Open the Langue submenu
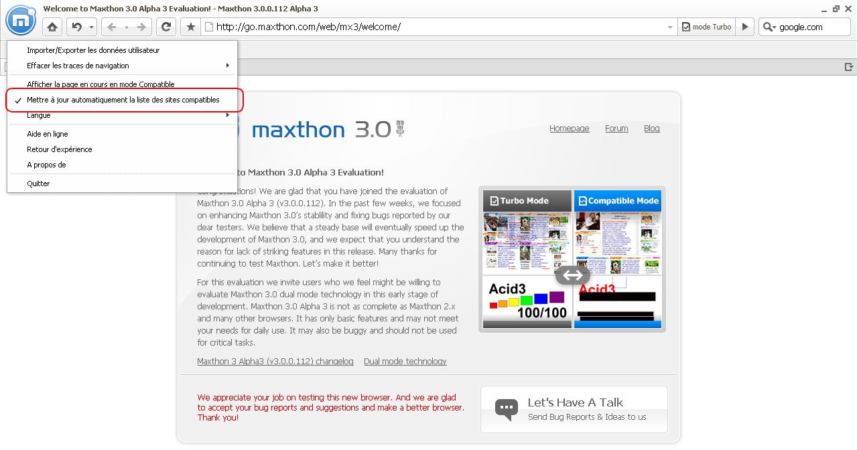This screenshot has width=857, height=450. [x=122, y=115]
